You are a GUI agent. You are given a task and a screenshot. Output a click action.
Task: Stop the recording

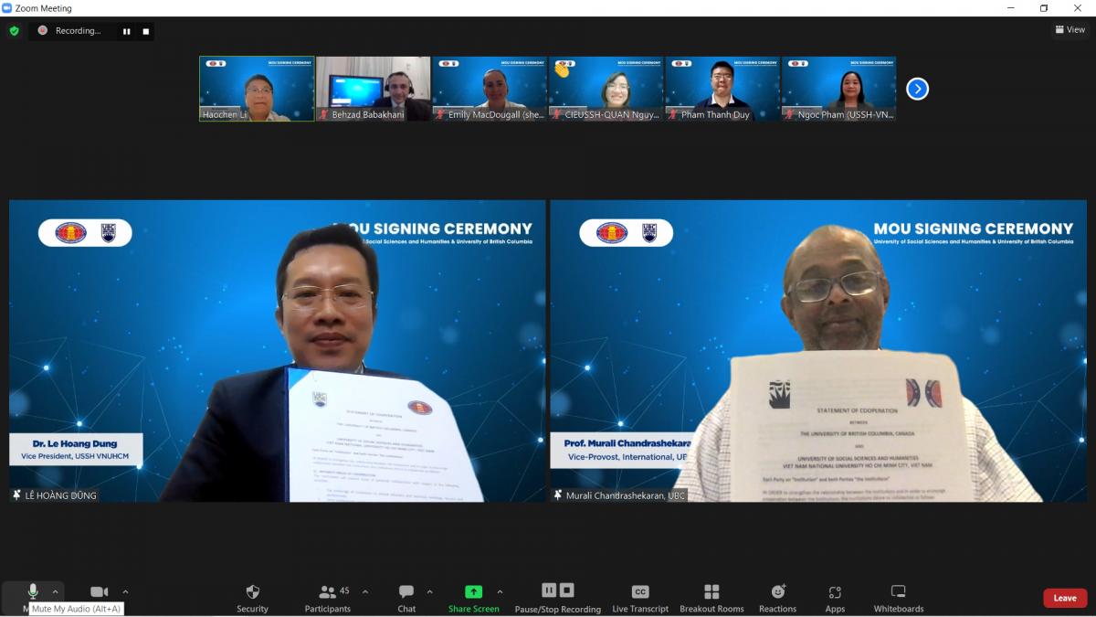tap(143, 30)
